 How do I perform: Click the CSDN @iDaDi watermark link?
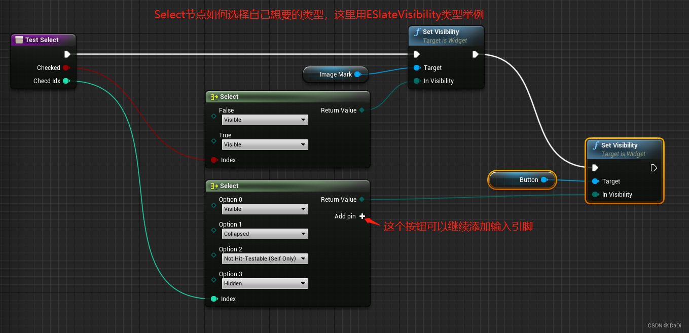[665, 325]
